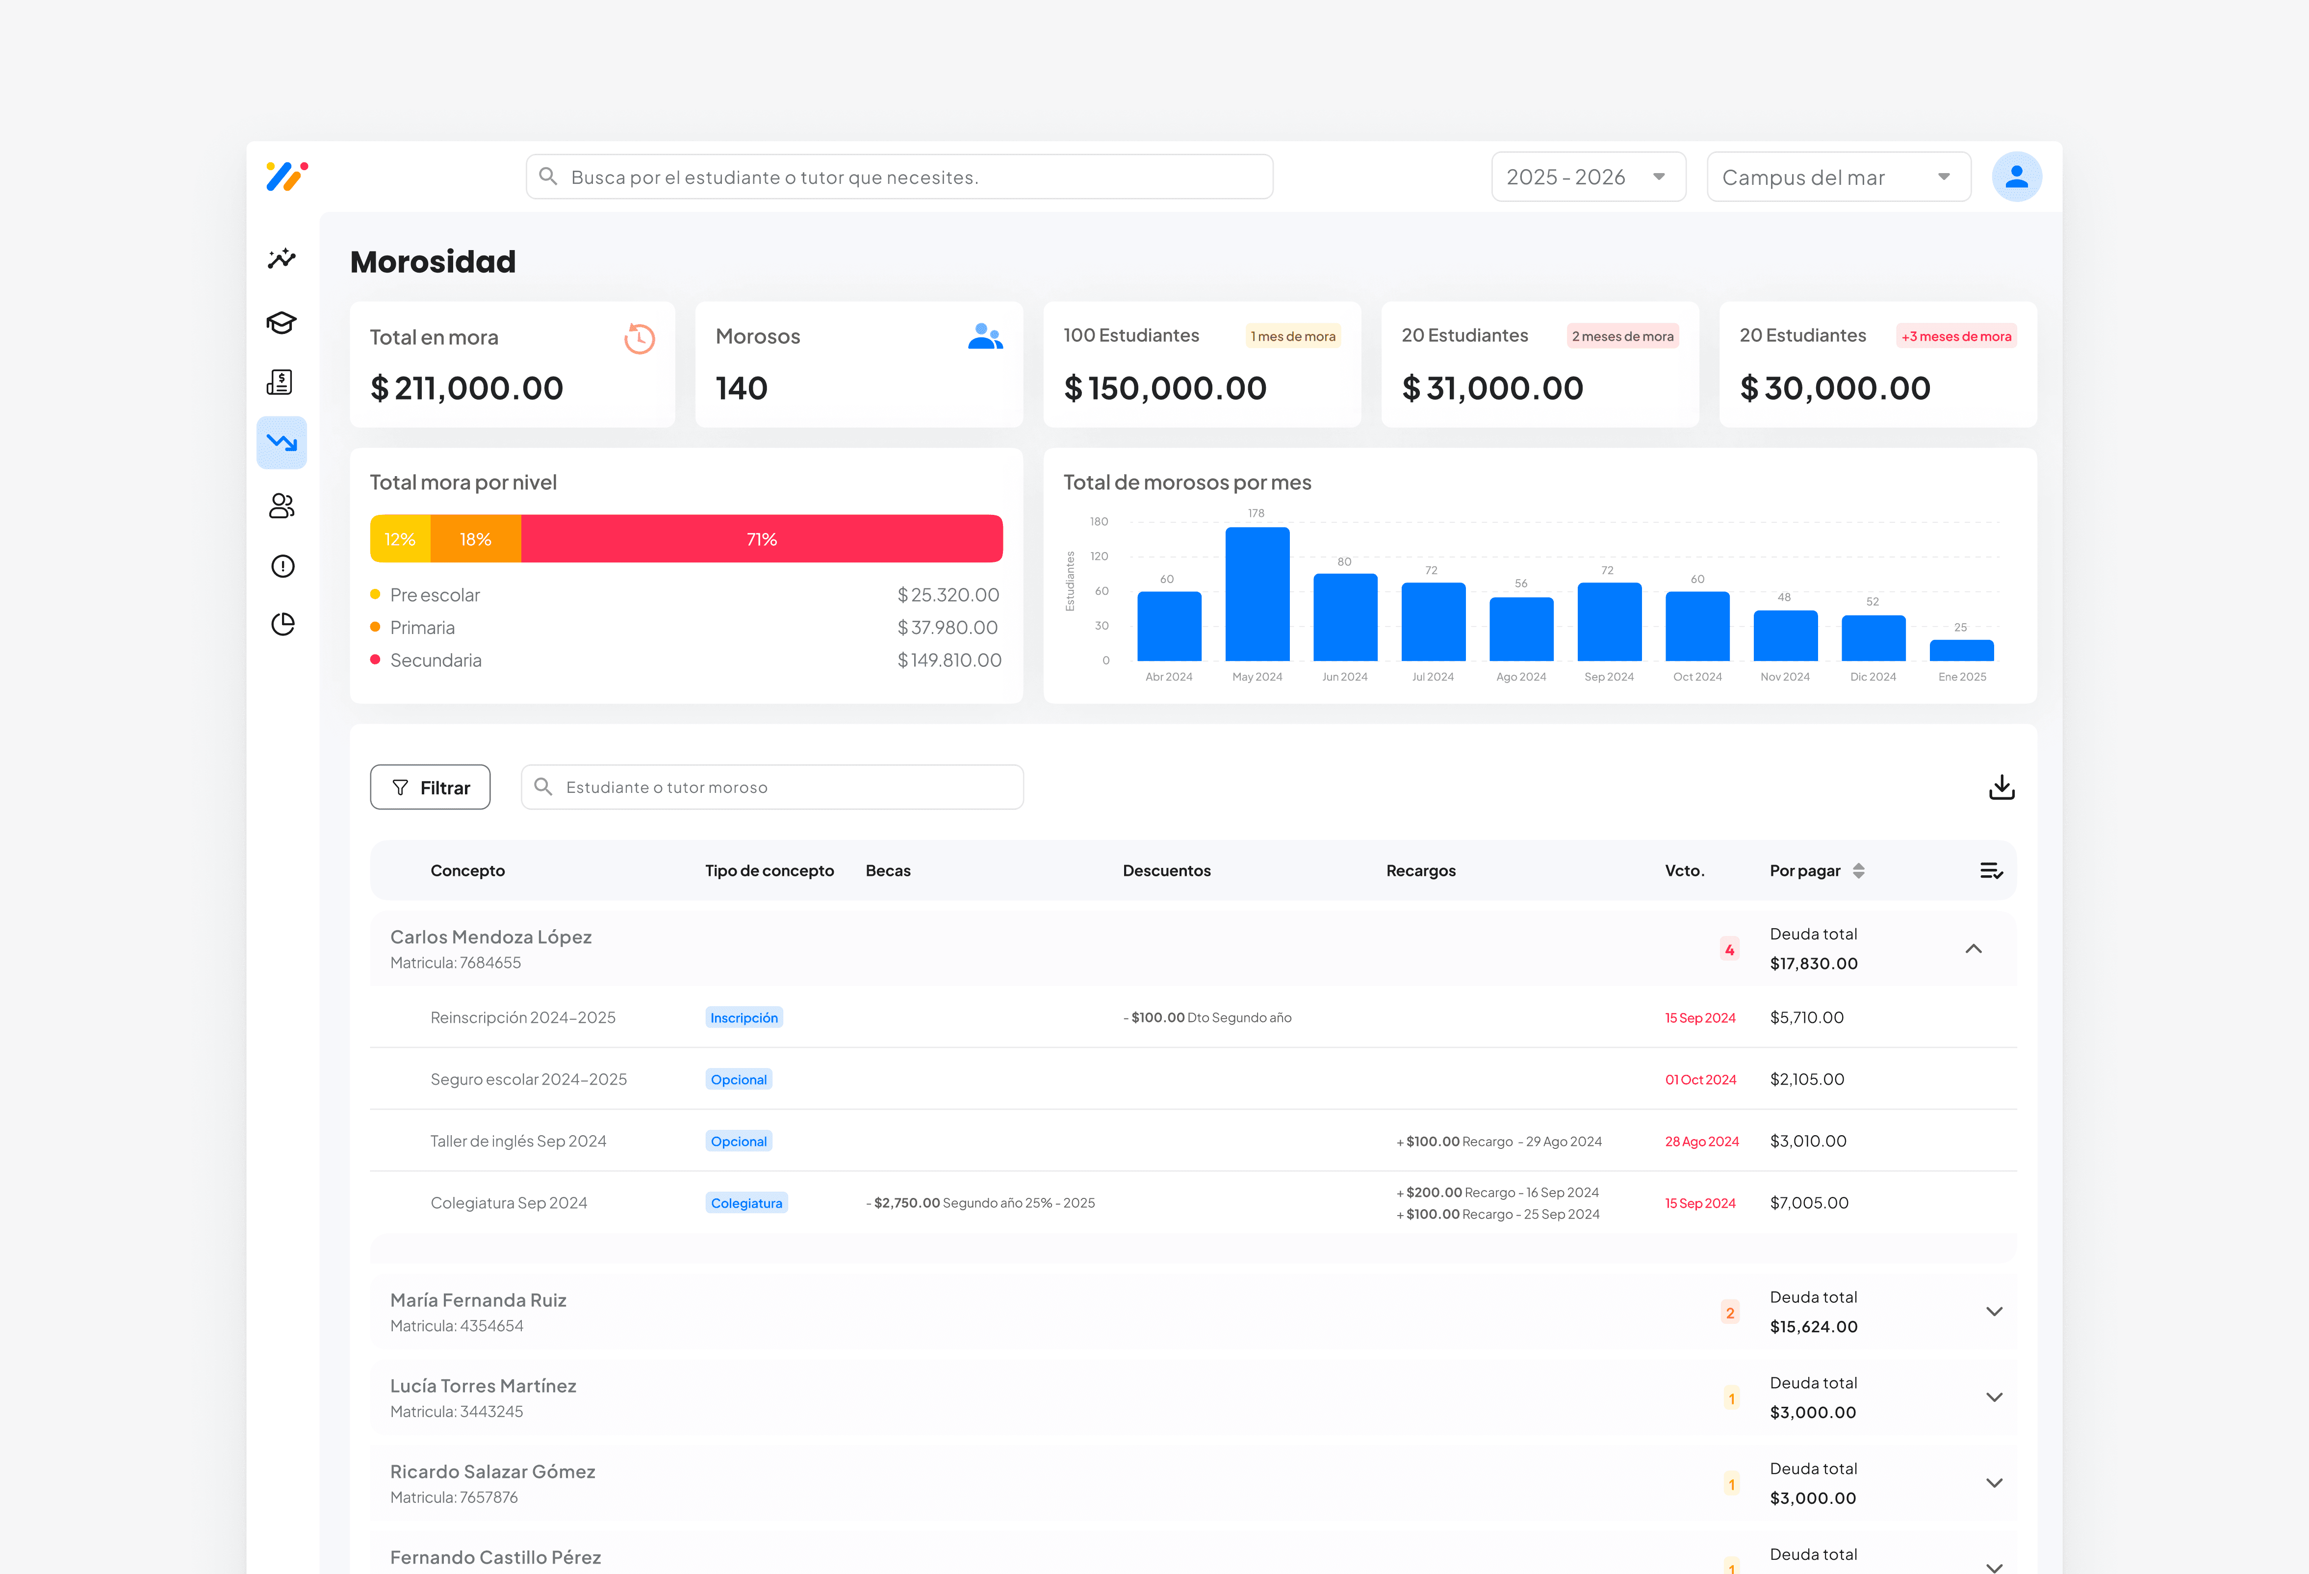
Task: Click the 01 Oct 2024 due date
Action: 1701,1079
